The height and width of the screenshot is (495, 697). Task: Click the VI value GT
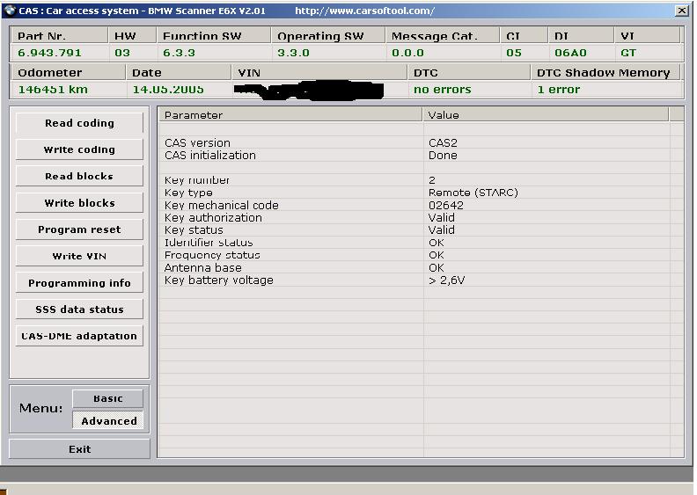point(628,53)
